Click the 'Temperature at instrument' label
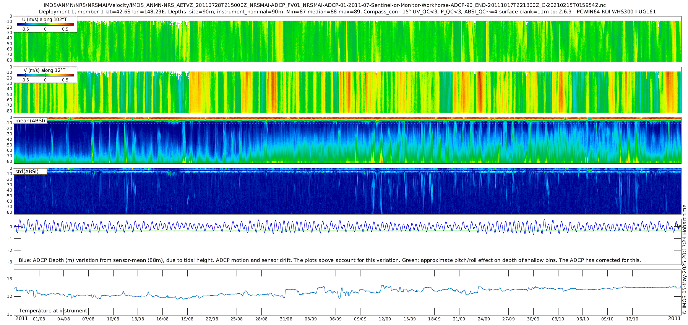Viewport: 688px width, 325px height. click(x=53, y=310)
